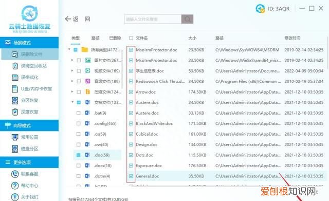Click the ID badge shield icon
329x201 pixels.
pos(260,9)
